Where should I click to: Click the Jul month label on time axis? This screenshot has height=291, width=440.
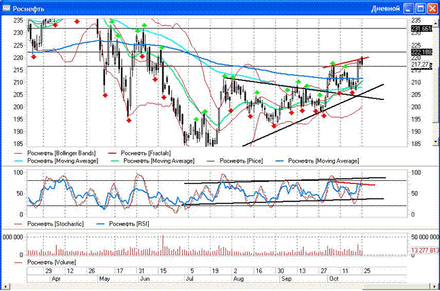click(x=190, y=279)
